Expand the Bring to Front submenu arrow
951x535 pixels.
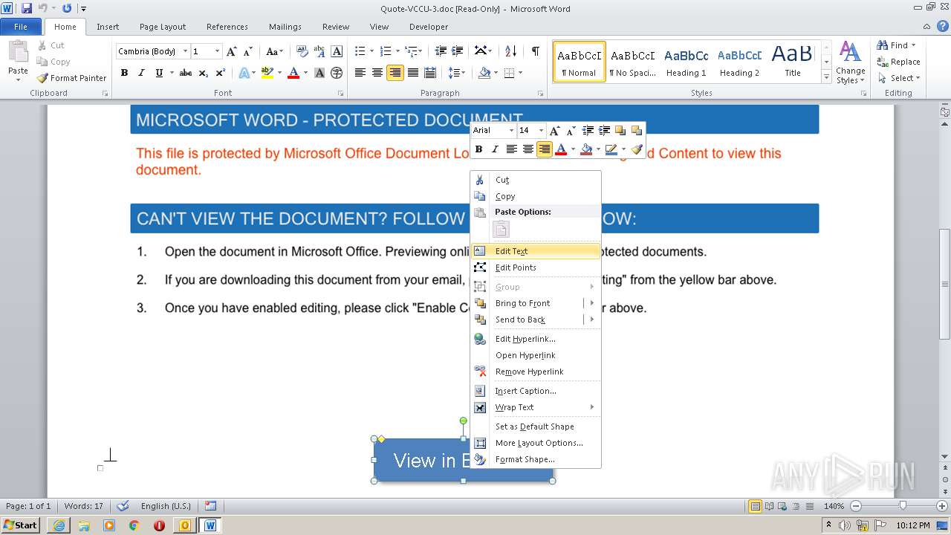592,303
